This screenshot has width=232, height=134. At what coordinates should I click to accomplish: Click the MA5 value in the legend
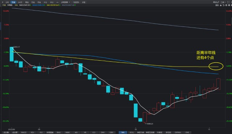[x=25, y=5]
